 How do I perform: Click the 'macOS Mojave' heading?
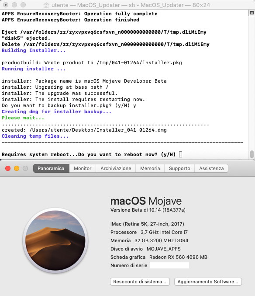pos(146,201)
